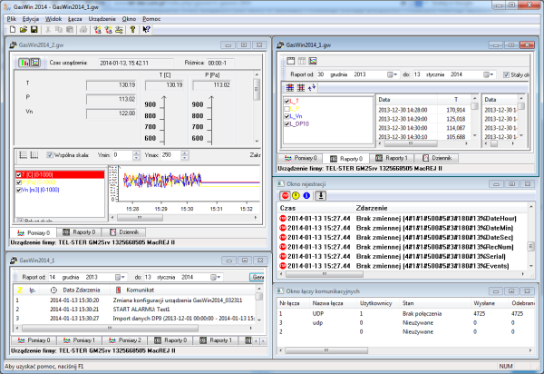544x374 pixels.
Task: Click the yellow warning filter icon in Okno rejestracji
Action: pos(294,195)
